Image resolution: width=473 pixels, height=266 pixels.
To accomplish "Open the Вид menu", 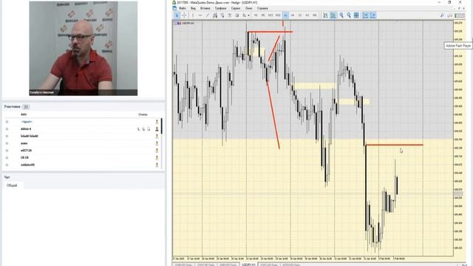I will (193, 8).
